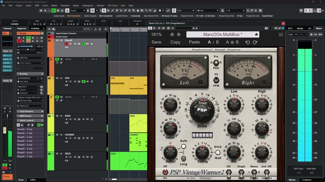Toggle Brick Wall button on plugin

pos(218,152)
